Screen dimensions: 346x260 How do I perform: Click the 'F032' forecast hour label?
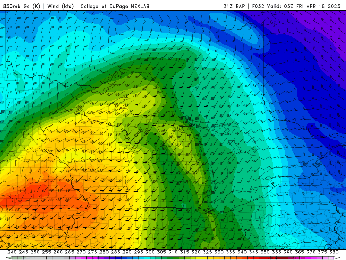point(258,6)
